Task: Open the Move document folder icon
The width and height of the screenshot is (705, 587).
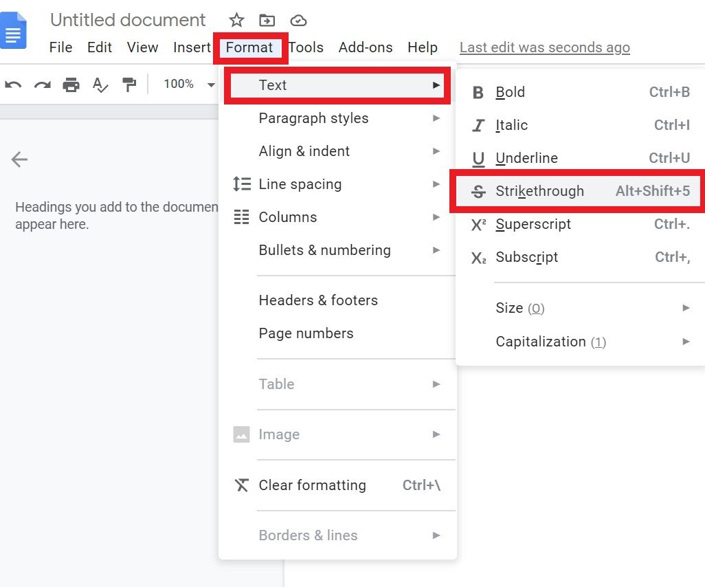Action: (x=267, y=20)
